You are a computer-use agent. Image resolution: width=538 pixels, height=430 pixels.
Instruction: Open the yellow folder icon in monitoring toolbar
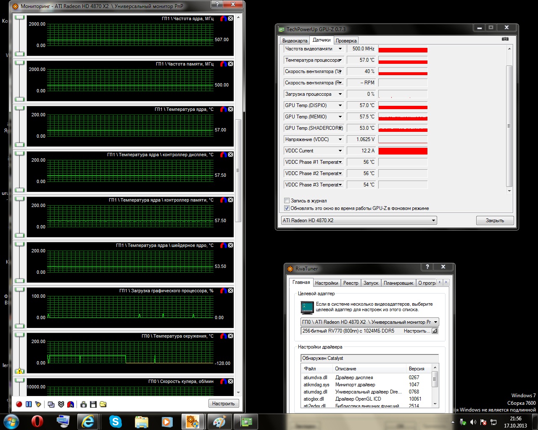(x=103, y=404)
